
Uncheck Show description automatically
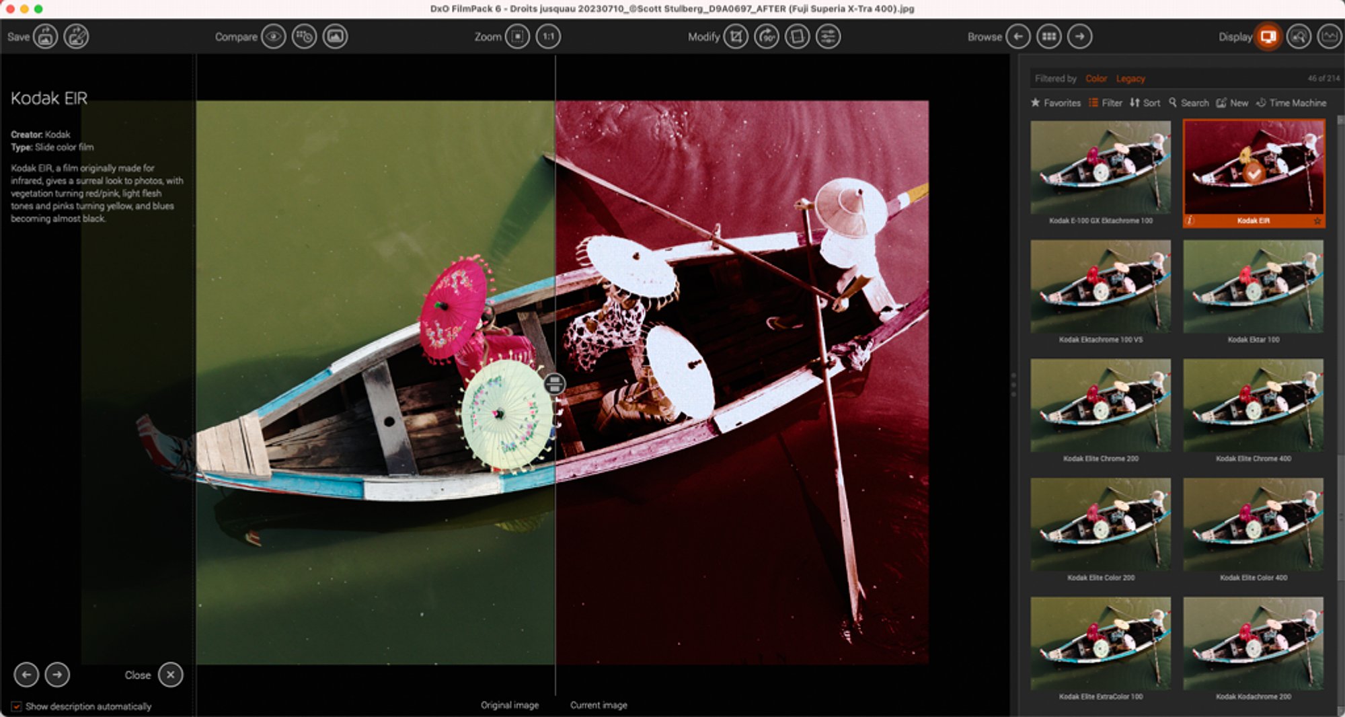pos(16,706)
